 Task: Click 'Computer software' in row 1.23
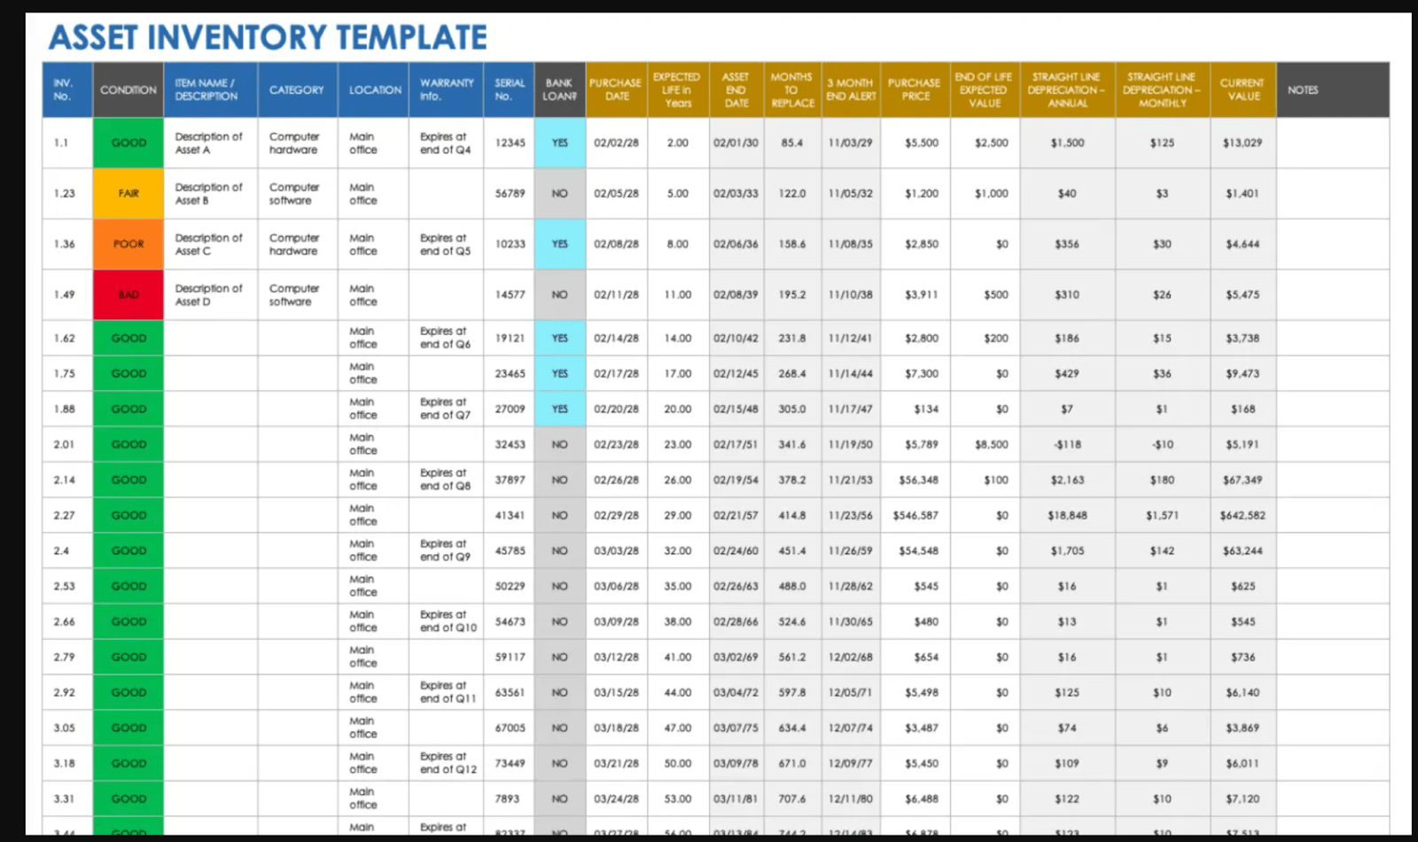tap(298, 193)
